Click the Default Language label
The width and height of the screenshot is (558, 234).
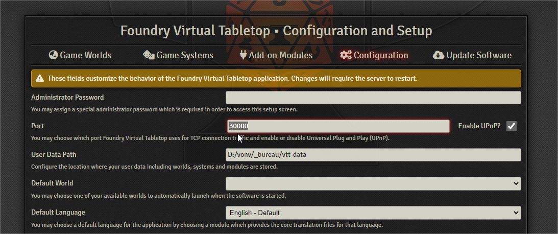click(x=58, y=212)
